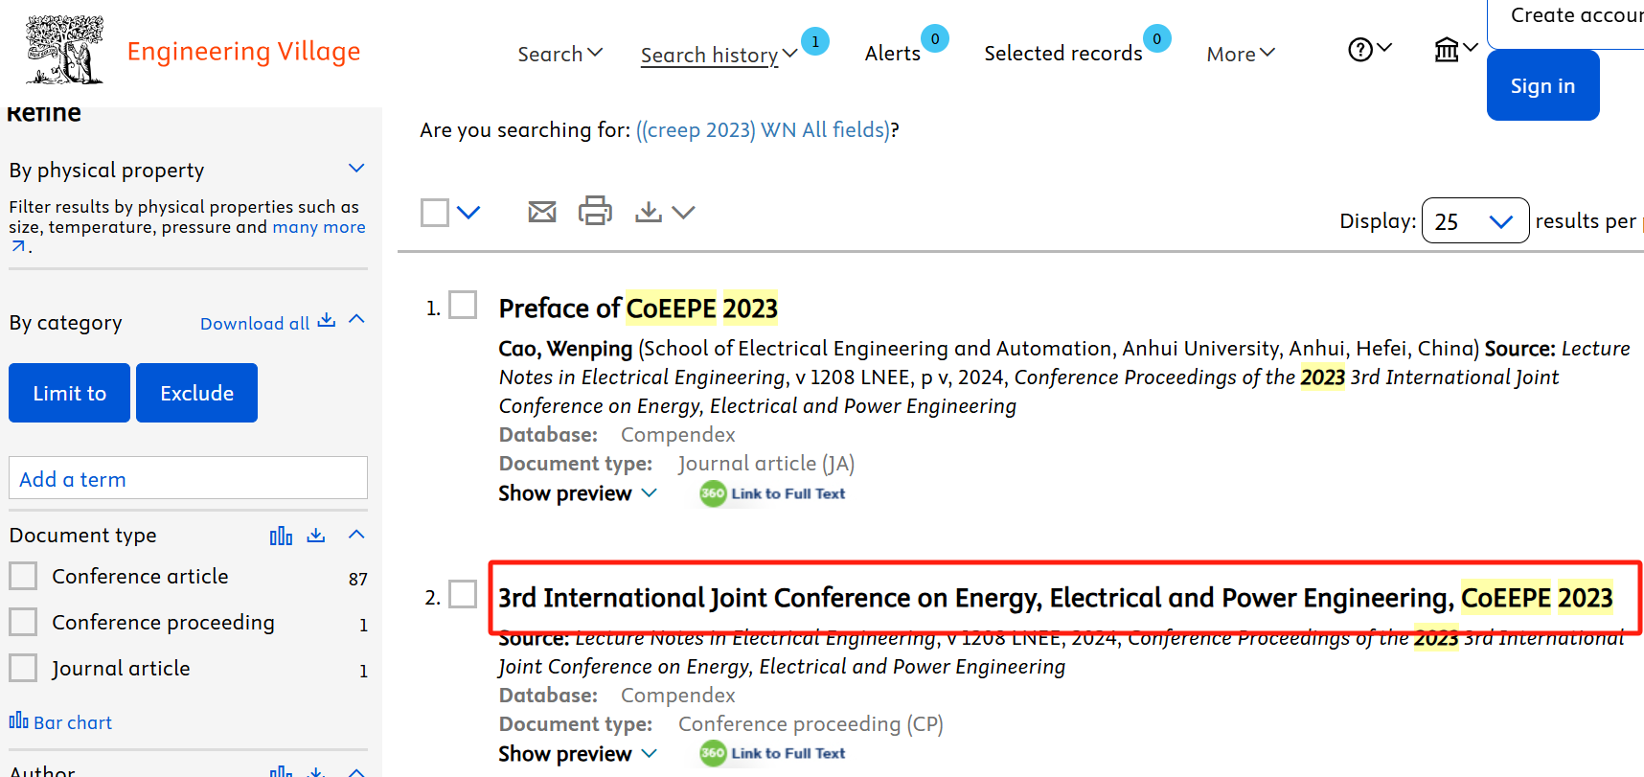Expand Show preview for first result

coord(577,493)
